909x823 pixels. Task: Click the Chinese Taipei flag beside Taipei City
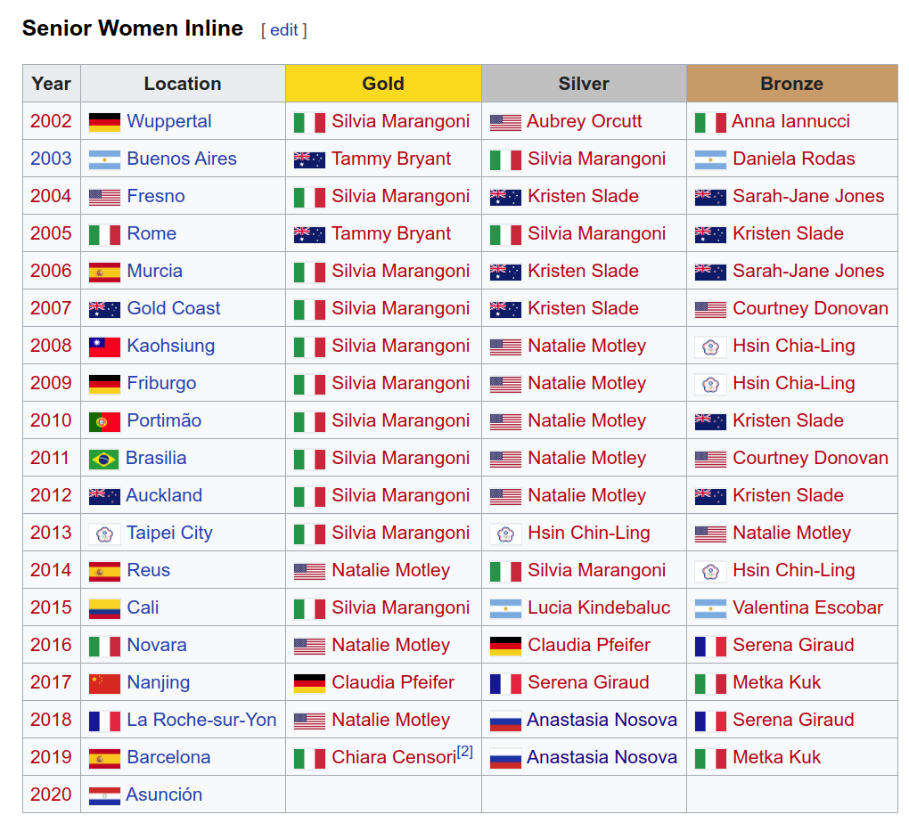104,534
